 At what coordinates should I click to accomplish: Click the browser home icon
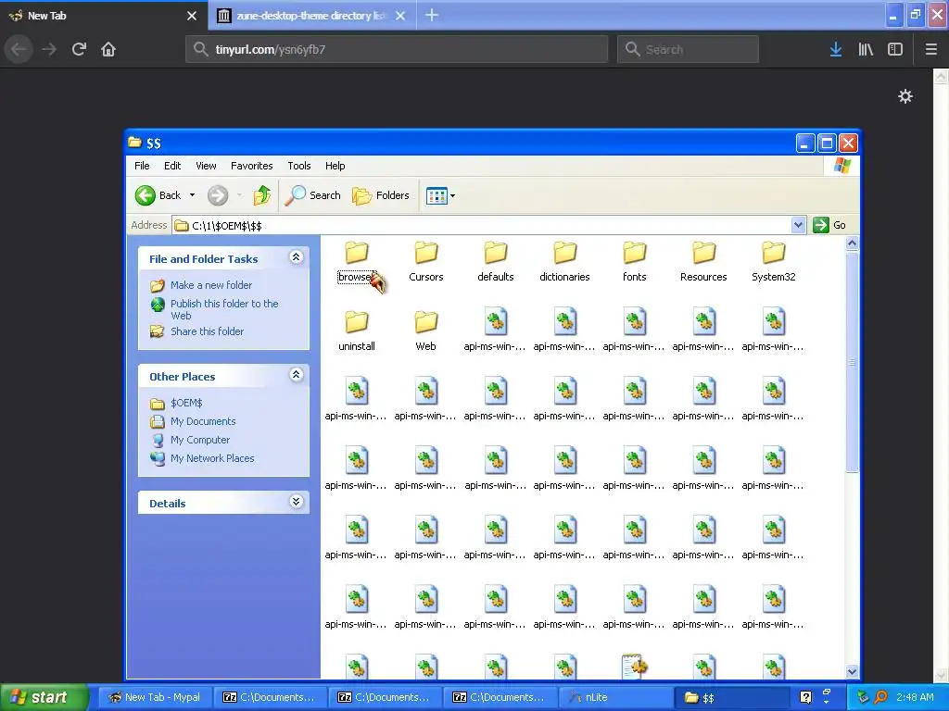coord(108,49)
